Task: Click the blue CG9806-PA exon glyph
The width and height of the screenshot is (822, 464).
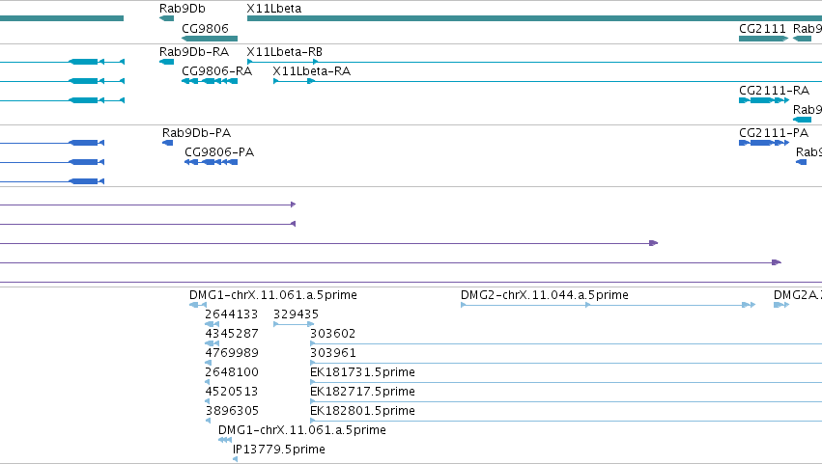Action: (x=211, y=162)
